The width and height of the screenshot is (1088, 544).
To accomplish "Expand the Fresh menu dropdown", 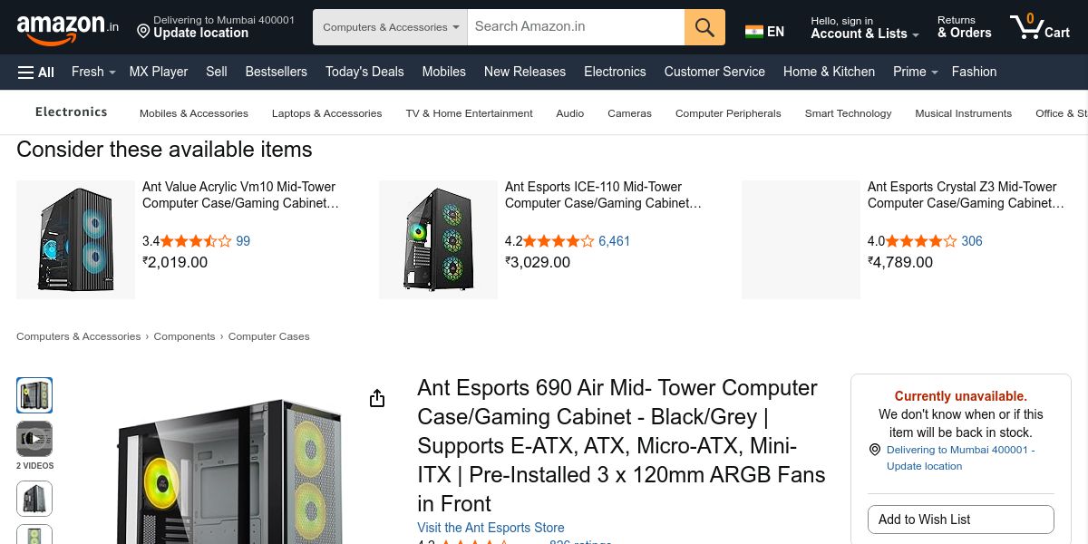I will (93, 72).
